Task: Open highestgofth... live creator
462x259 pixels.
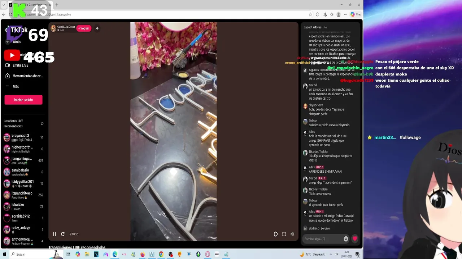Action: click(23, 149)
